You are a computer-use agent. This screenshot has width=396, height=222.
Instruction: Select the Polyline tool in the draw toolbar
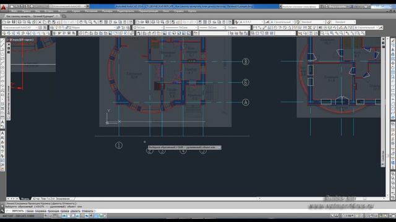(x=2, y=49)
